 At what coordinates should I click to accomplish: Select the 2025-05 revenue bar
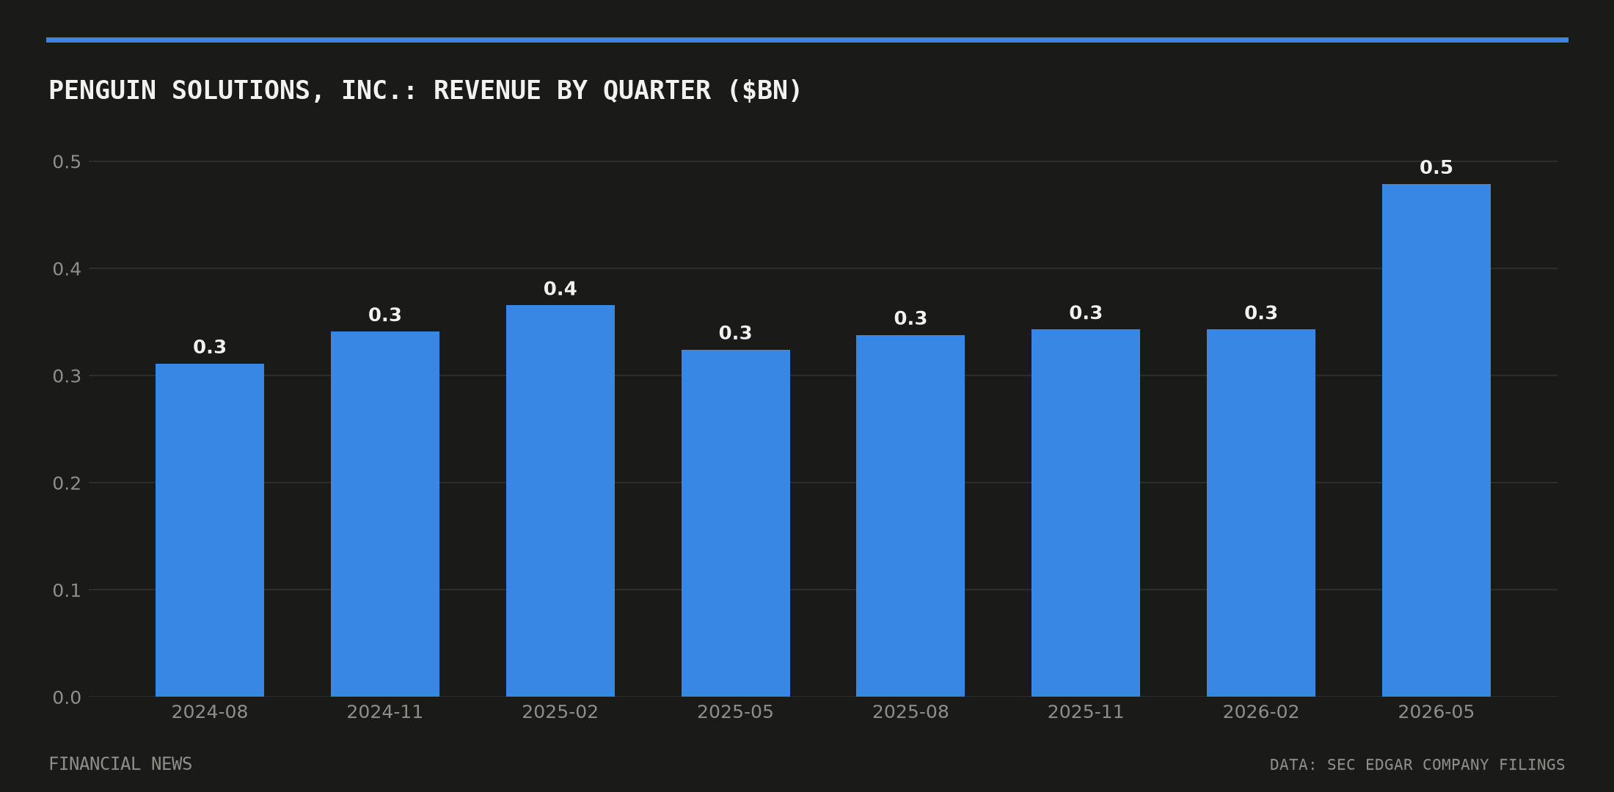736,523
